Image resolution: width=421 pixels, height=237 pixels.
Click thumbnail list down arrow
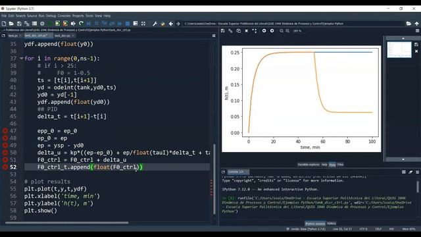[x=403, y=159]
